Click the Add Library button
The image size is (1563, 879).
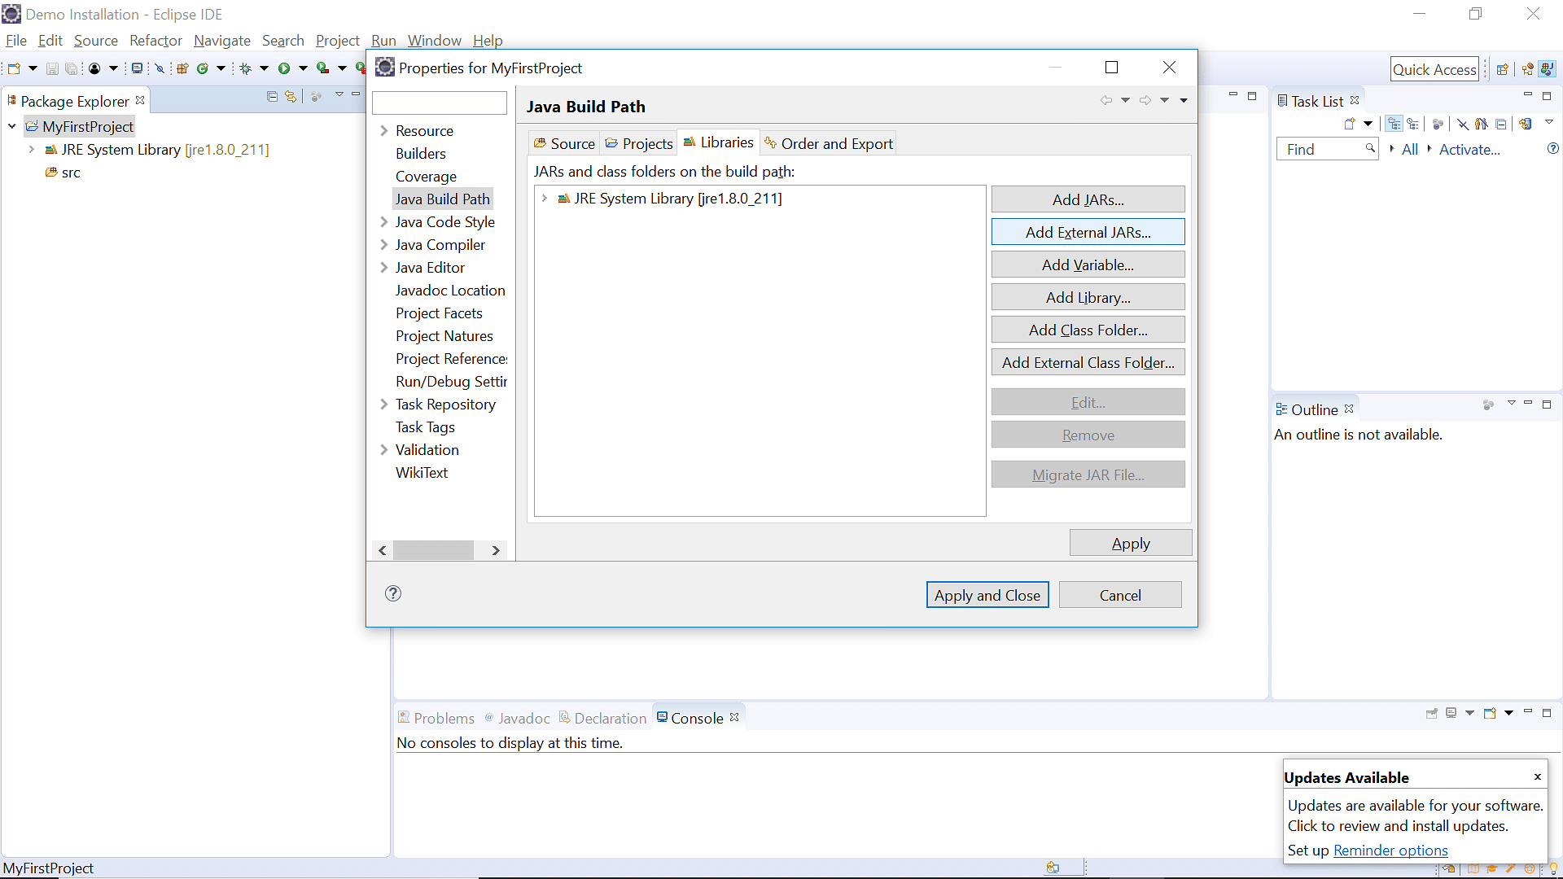1088,297
